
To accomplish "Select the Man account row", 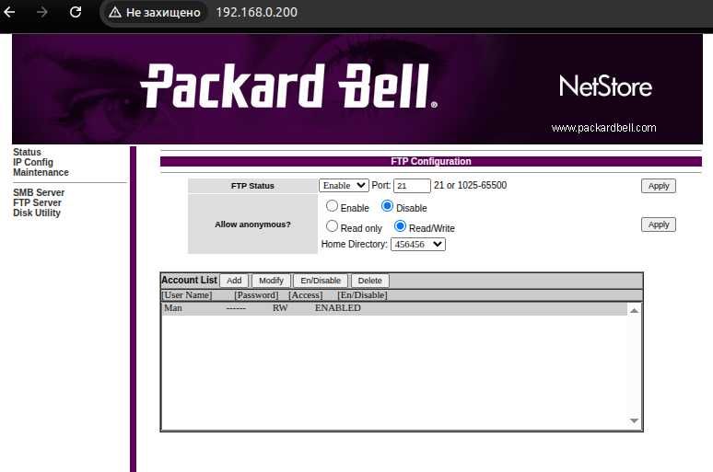I will 394,308.
